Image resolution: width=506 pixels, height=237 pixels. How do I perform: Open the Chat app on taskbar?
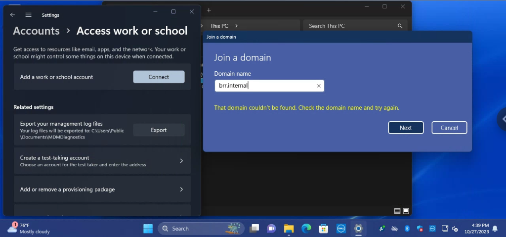coord(271,229)
